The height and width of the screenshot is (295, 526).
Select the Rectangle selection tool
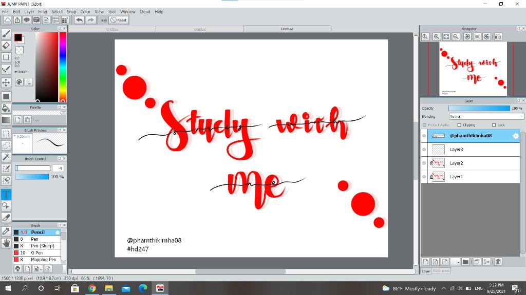tap(6, 133)
